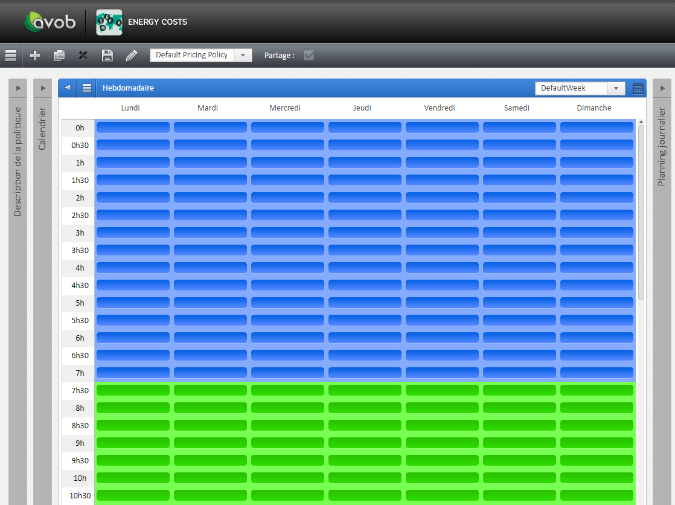Click the Mardi 5h blue slot
This screenshot has height=505, width=675.
pos(211,303)
